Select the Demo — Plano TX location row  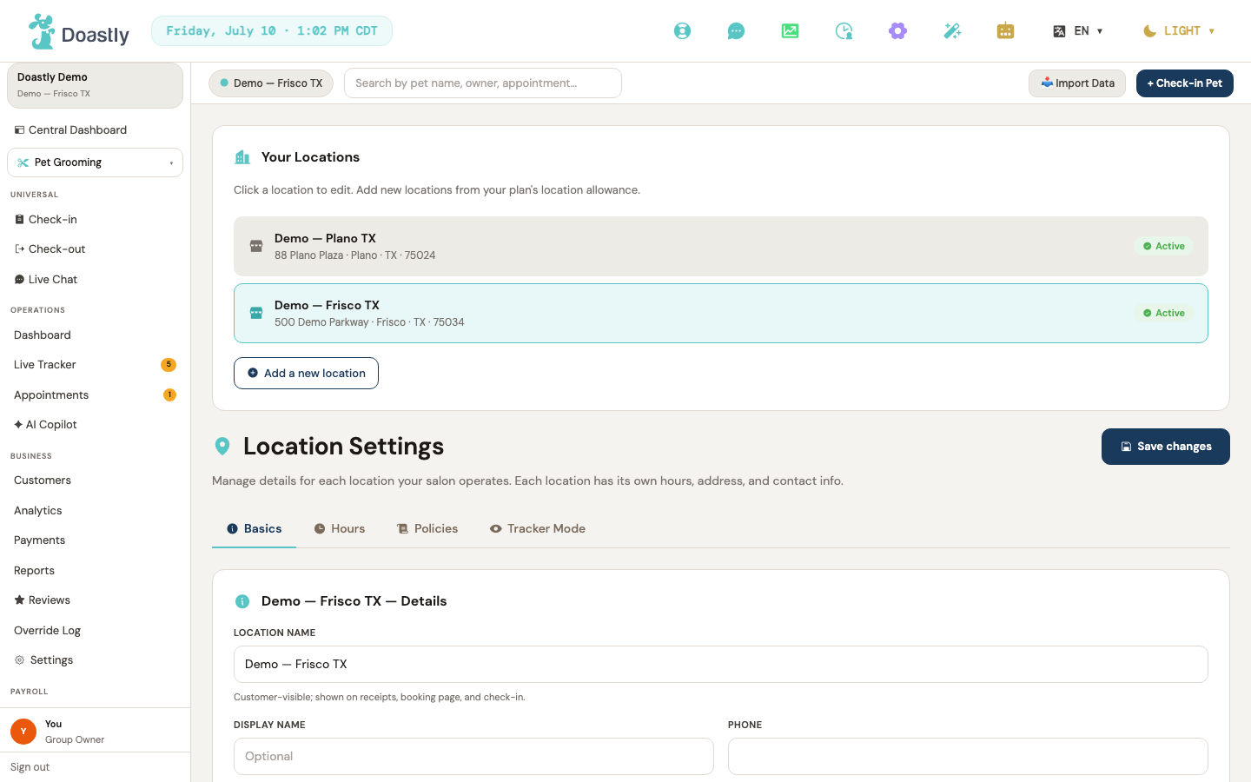click(721, 246)
